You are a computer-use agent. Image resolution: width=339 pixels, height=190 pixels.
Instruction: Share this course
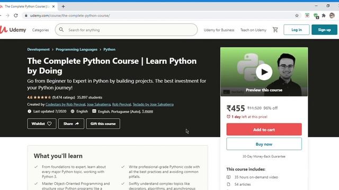71,123
